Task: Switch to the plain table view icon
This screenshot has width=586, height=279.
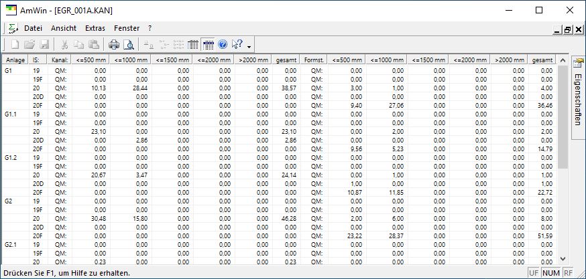Action: pos(193,45)
